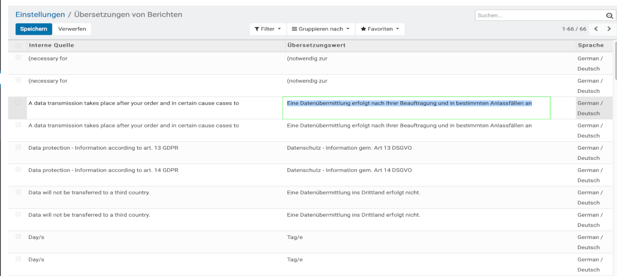Go to next page arrow
Viewport: 617px width, 276px height.
(x=609, y=29)
